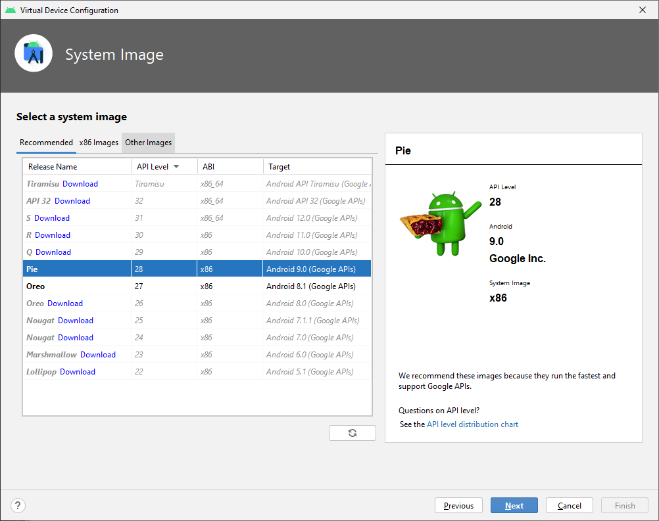Open the Other Images tab

point(148,143)
